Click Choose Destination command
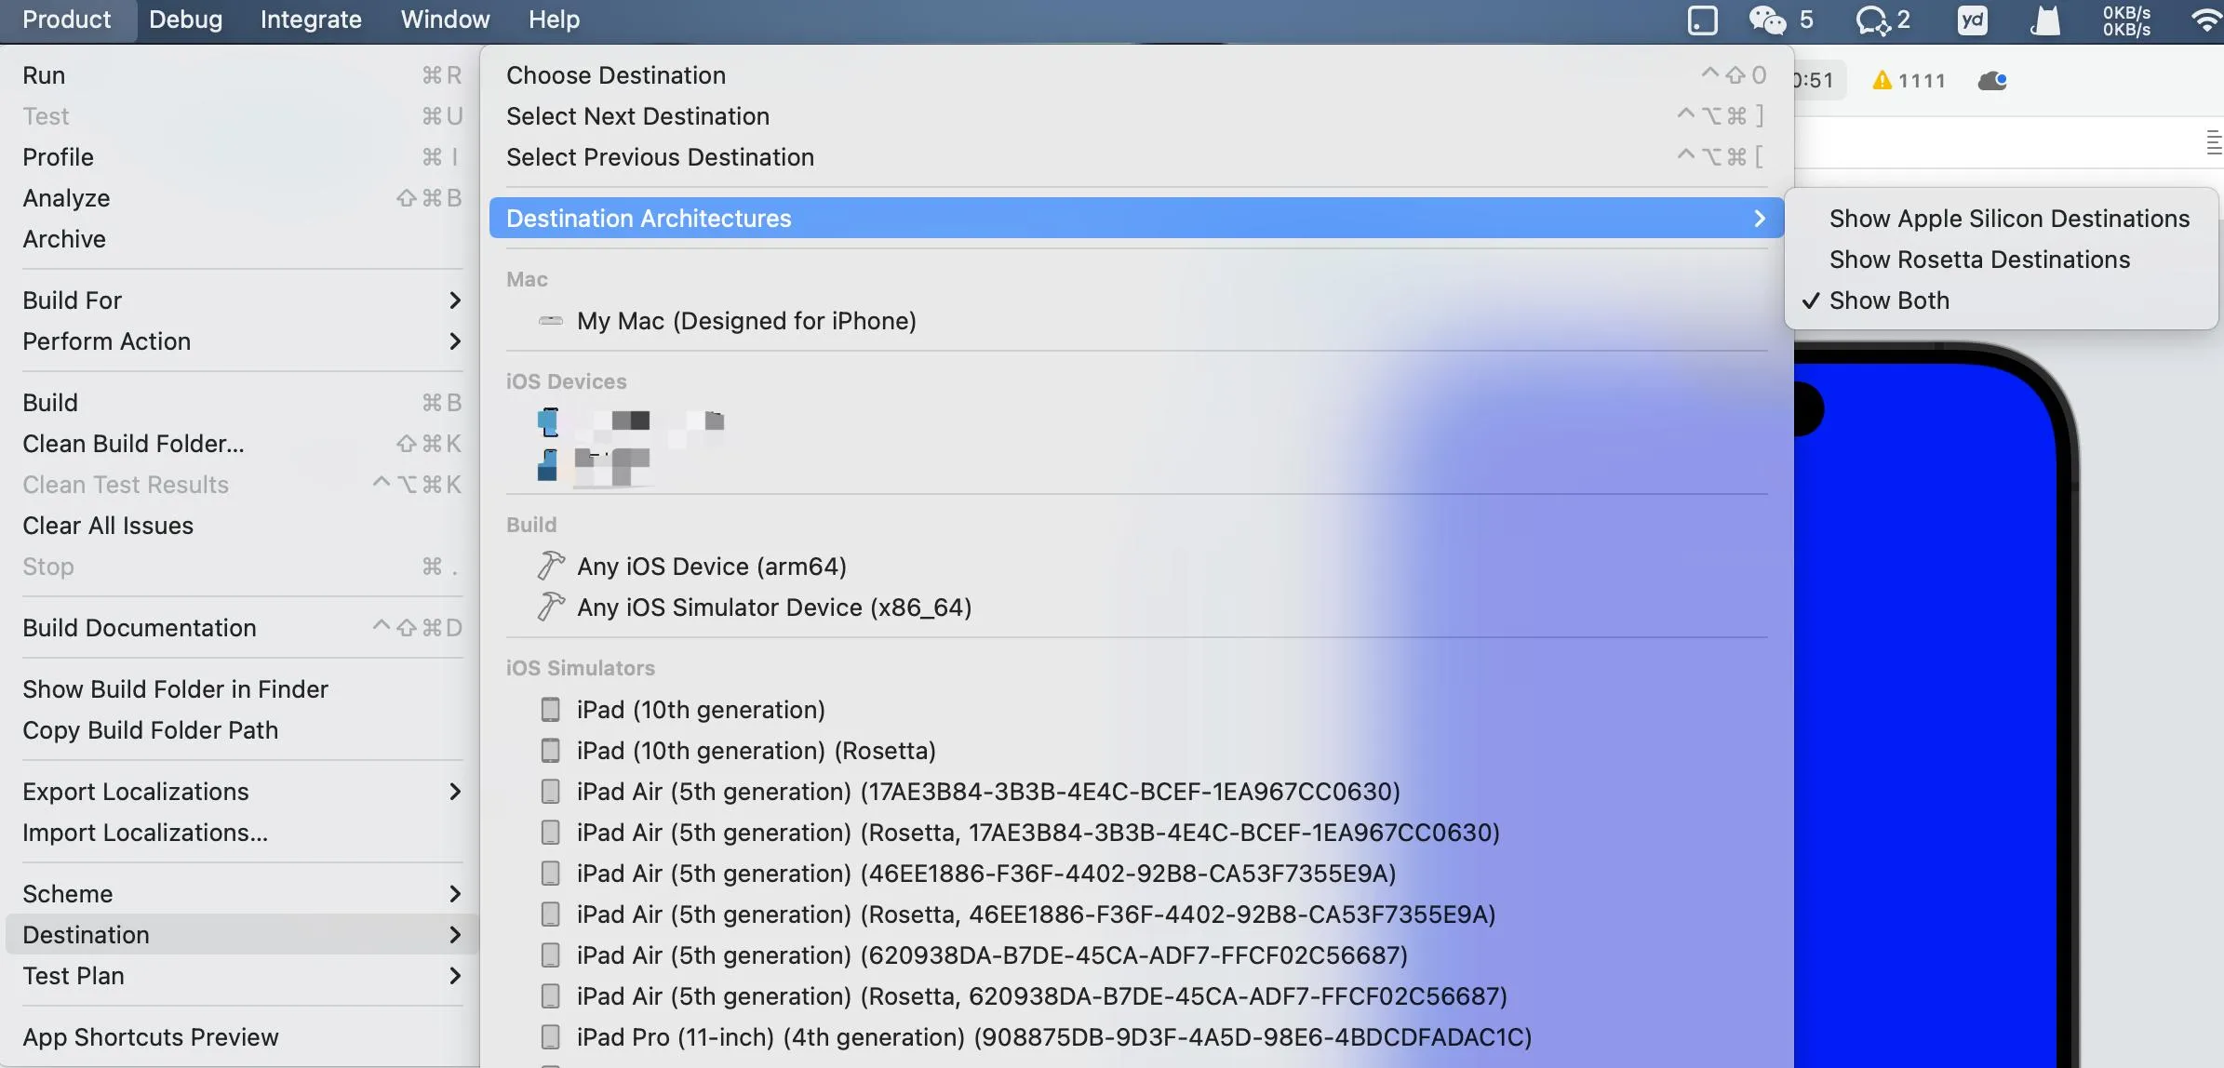Viewport: 2224px width, 1068px height. pos(615,75)
